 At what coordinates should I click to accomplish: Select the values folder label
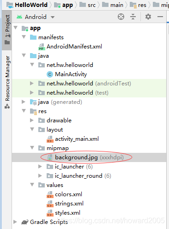point(55,185)
